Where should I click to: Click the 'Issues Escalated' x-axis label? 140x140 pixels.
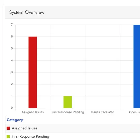point(103,112)
